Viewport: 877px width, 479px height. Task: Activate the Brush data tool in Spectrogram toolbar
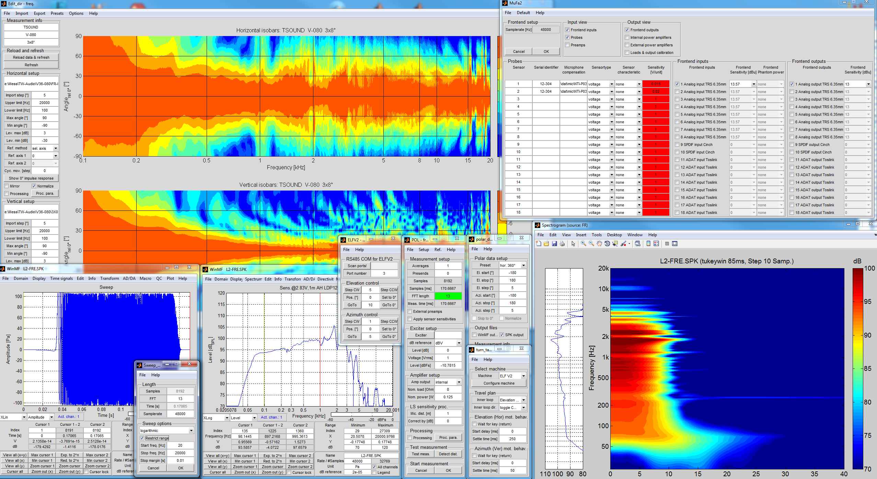click(623, 244)
